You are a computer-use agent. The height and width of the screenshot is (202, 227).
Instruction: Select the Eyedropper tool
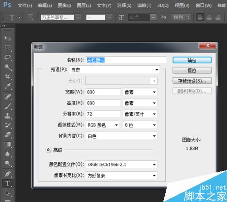(8, 86)
